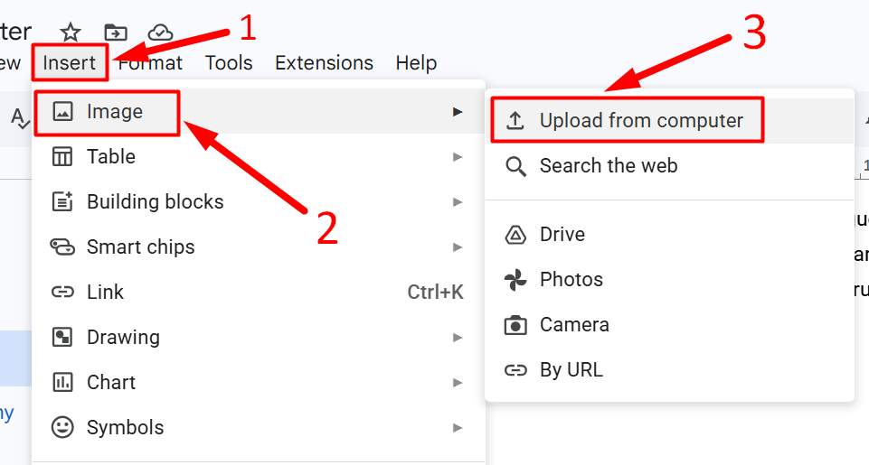
Task: Open the Insert menu
Action: tap(69, 63)
